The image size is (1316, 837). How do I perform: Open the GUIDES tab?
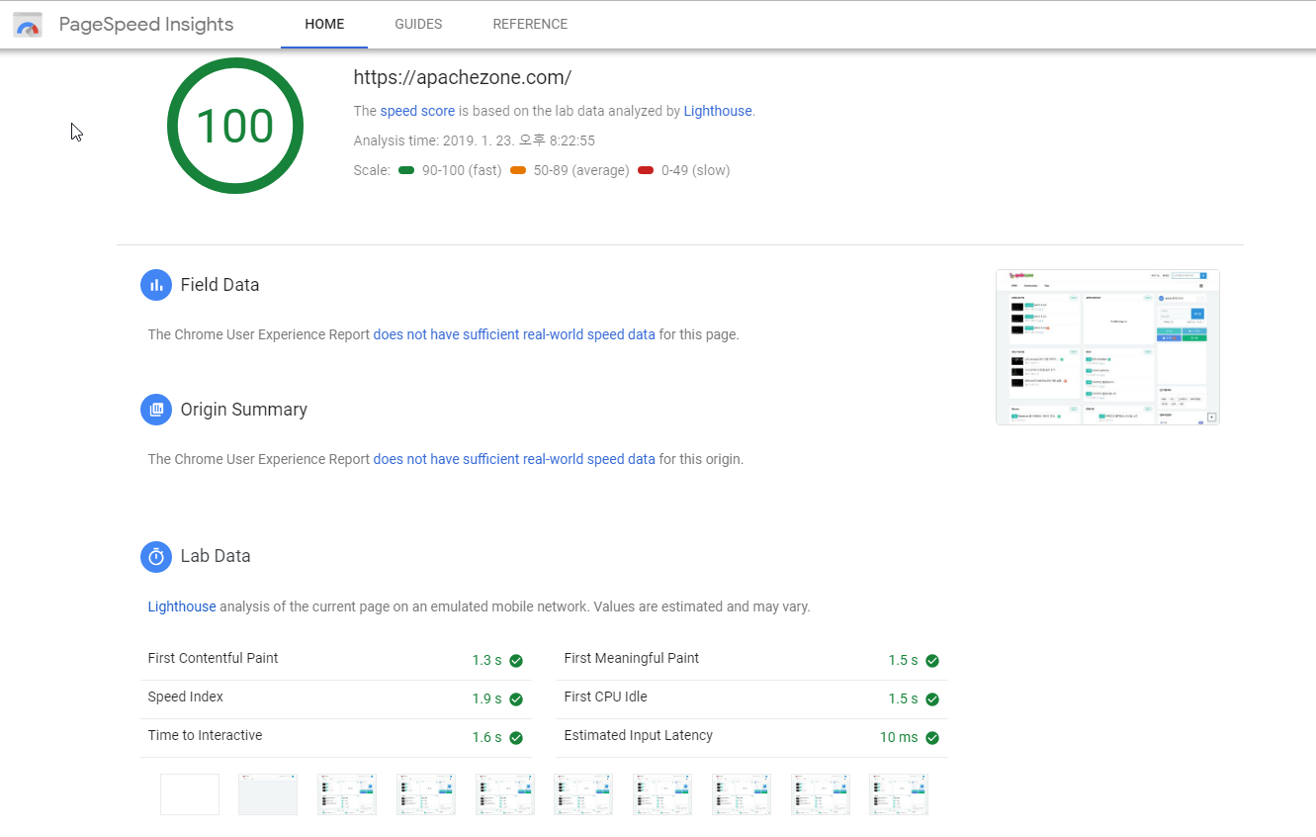pyautogui.click(x=418, y=25)
